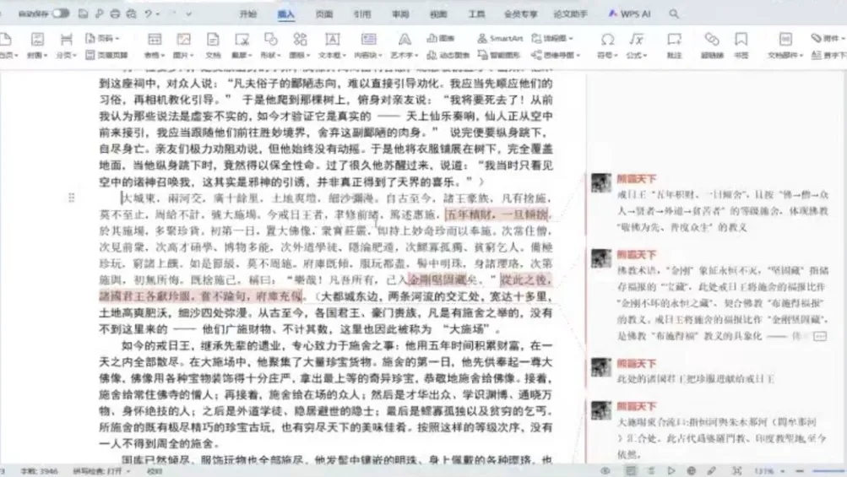Screen dimensions: 847x477
Task: Click the SmartArt button
Action: coord(500,38)
